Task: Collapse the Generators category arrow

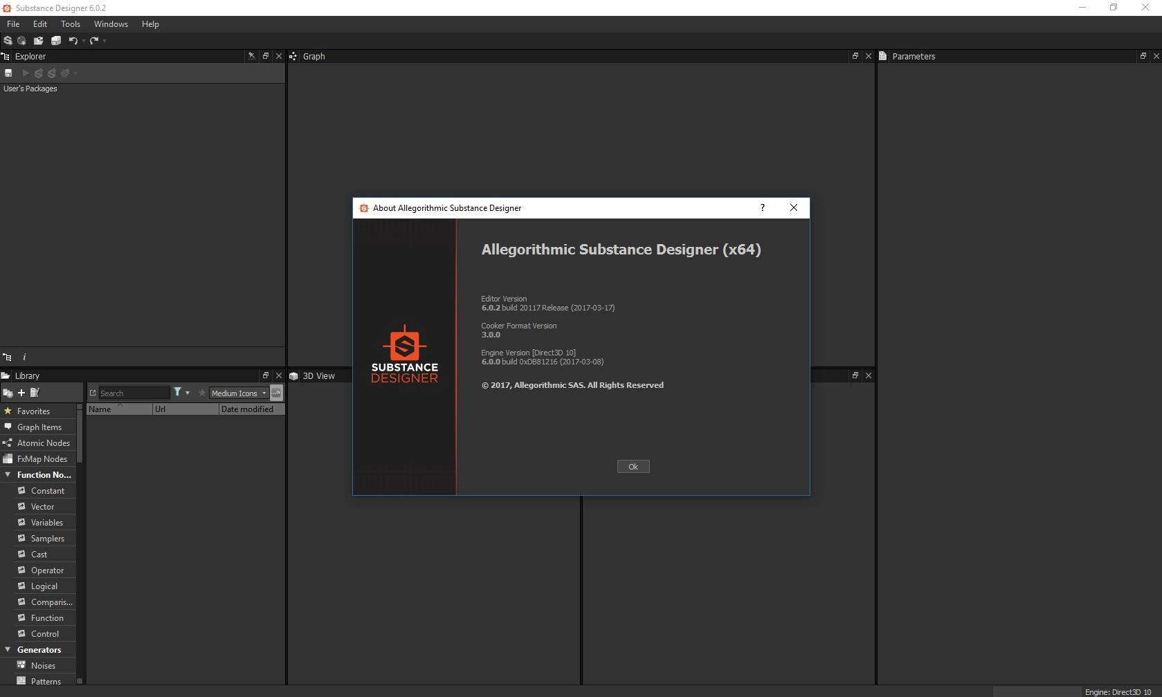Action: [8, 649]
